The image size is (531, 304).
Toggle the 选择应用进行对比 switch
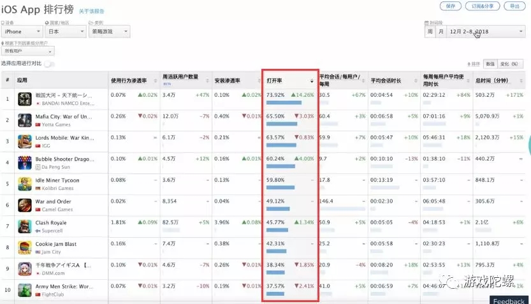(48, 64)
